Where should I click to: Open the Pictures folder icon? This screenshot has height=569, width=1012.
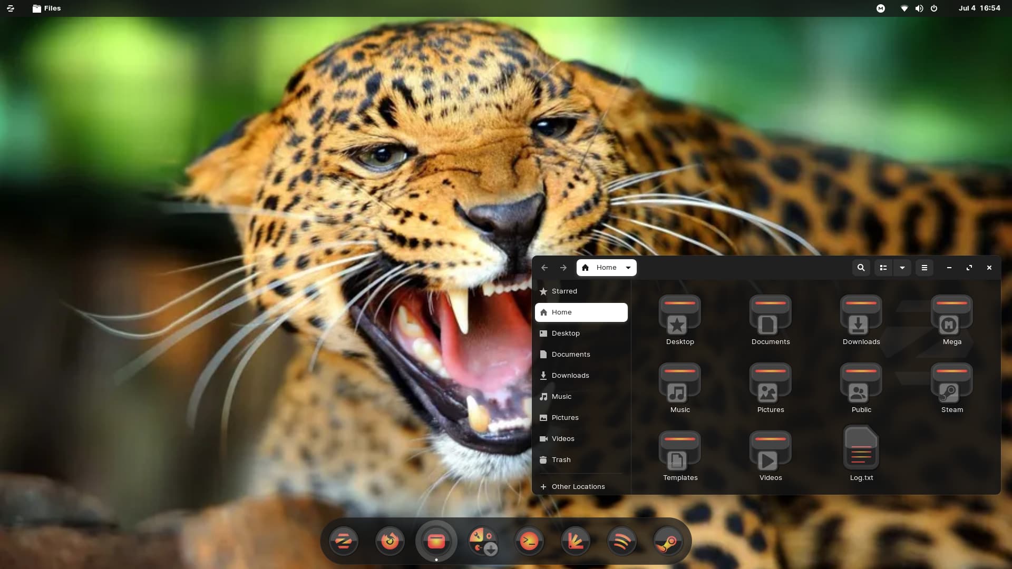(771, 383)
